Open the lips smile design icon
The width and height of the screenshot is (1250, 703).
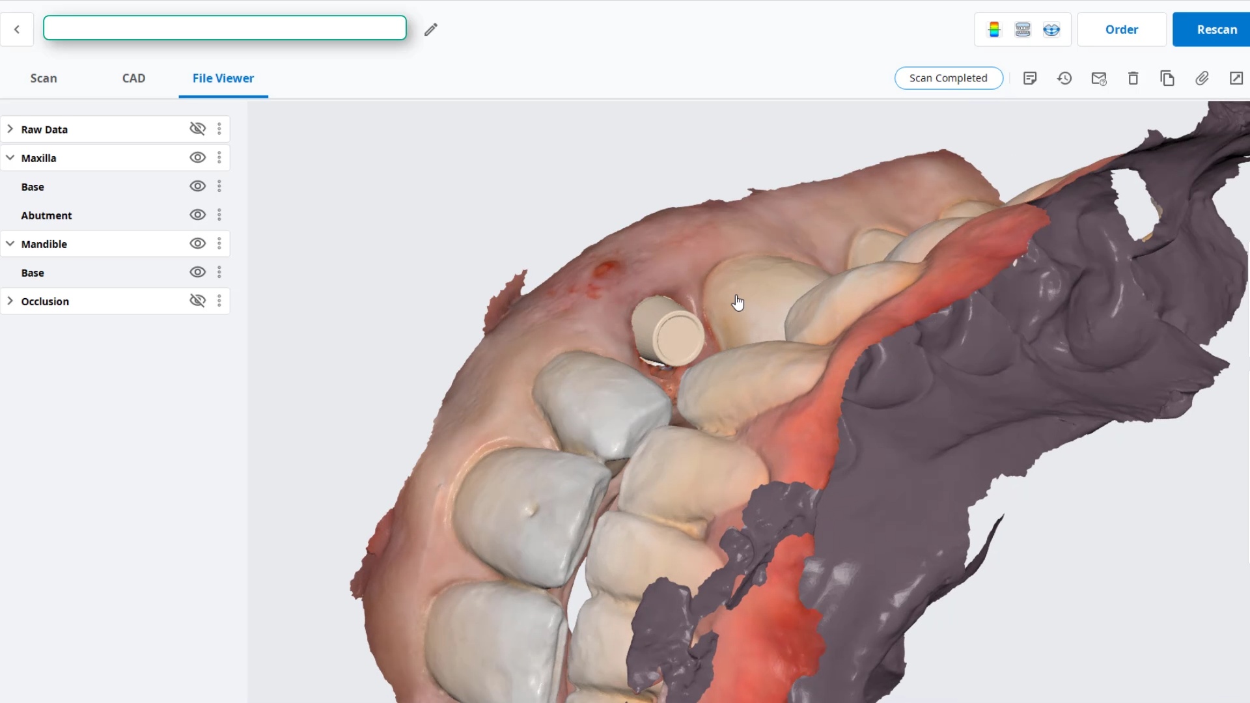click(x=1051, y=29)
